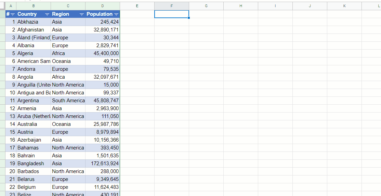Open the Country column filter icon

pos(47,14)
